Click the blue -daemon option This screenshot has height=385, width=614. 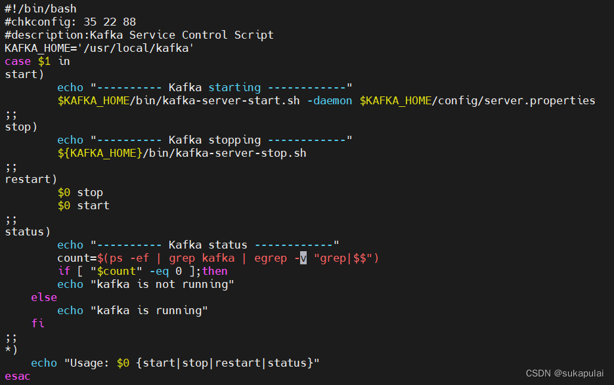click(330, 101)
